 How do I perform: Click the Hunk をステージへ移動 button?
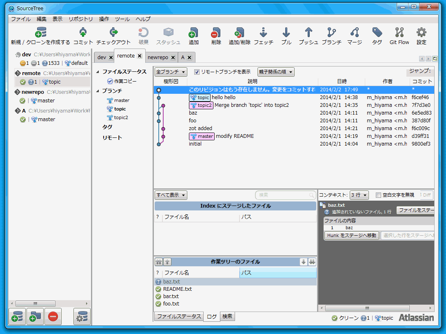pos(351,235)
